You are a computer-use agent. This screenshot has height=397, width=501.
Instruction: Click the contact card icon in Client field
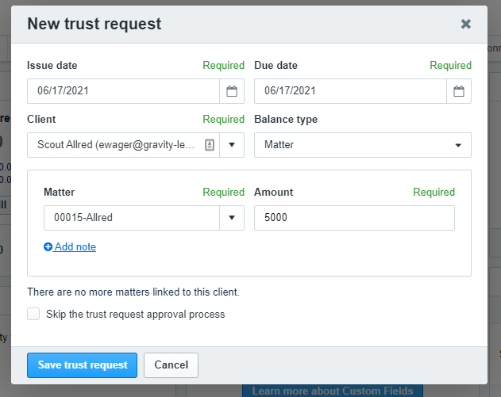point(210,145)
